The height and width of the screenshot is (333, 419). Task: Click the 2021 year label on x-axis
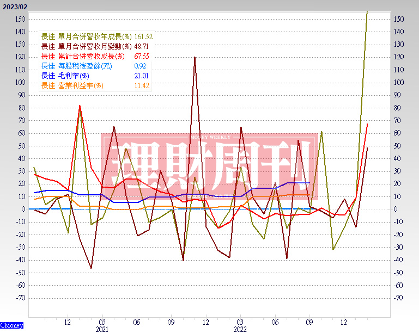[102, 329]
